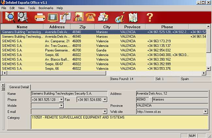Image resolution: width=212 pixels, height=138 pixels.
Task: Select the row with phone +34 963.390.162
Action: pos(103,59)
